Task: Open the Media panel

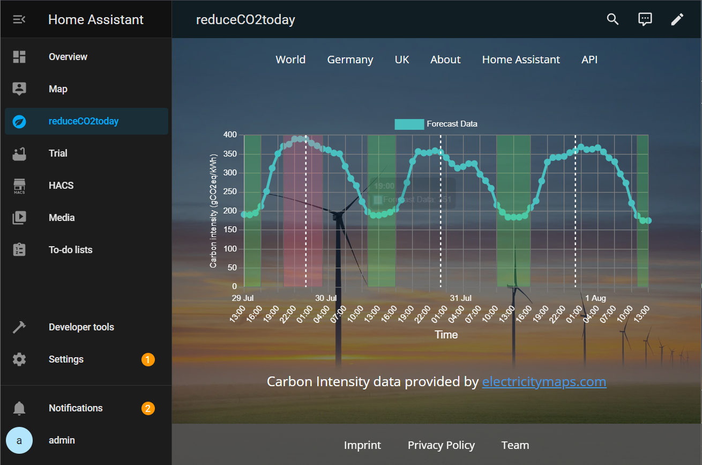Action: click(x=86, y=218)
